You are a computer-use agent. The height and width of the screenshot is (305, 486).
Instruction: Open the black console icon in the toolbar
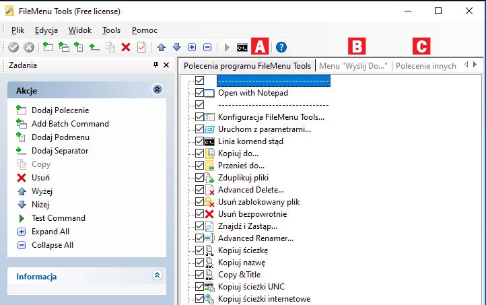242,47
